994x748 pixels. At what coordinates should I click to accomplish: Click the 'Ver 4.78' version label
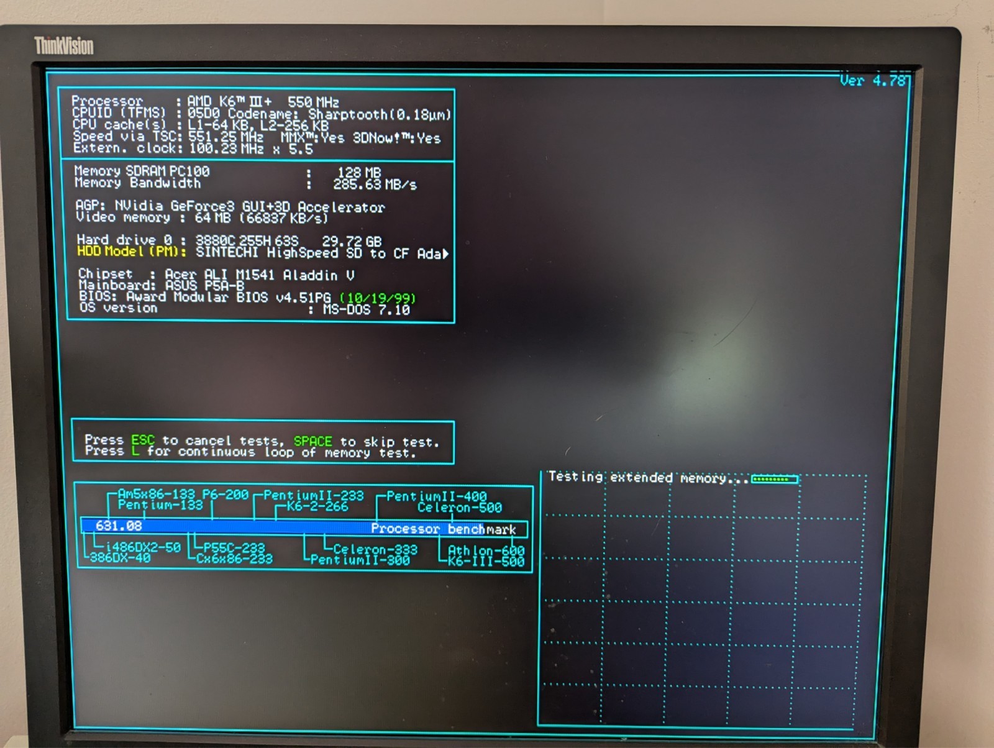[873, 80]
